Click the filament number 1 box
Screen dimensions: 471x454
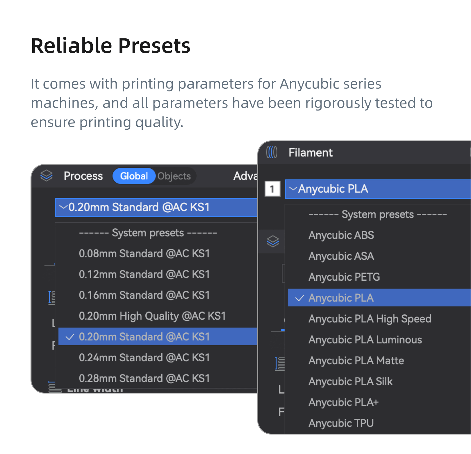click(x=272, y=189)
